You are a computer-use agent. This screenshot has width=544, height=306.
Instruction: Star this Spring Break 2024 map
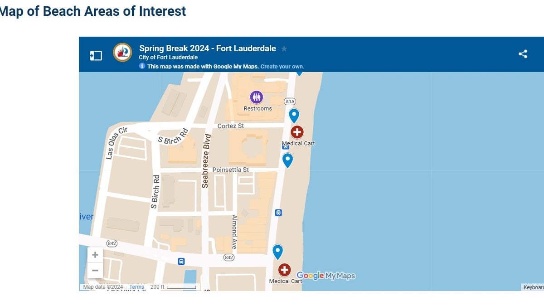tap(284, 49)
